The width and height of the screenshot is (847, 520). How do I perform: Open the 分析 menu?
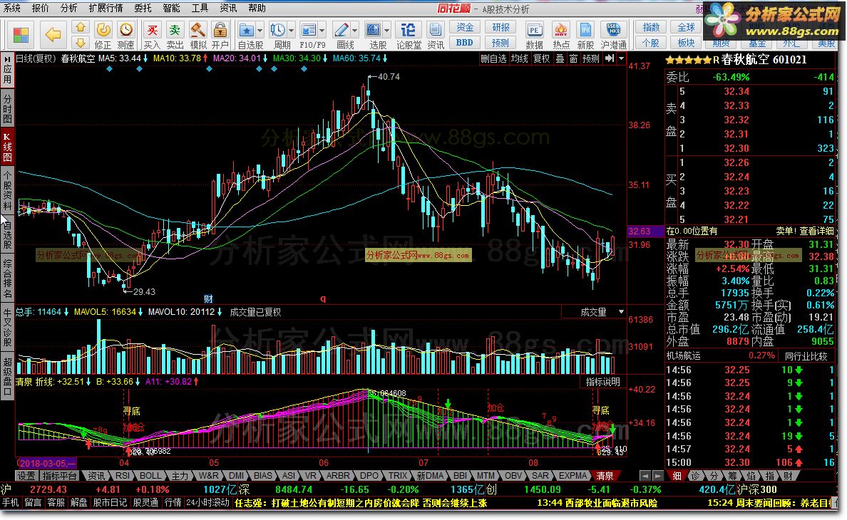(x=68, y=8)
